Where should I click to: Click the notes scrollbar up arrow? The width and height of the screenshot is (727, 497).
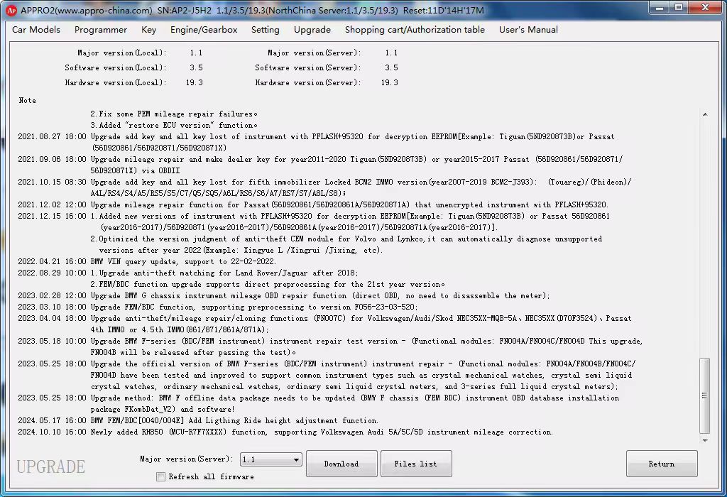pyautogui.click(x=704, y=114)
